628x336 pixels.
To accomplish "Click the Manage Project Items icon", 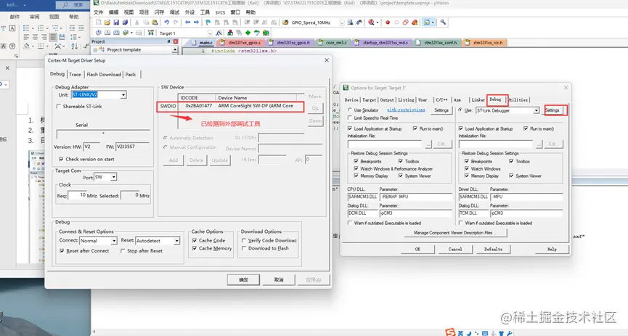I will (x=230, y=33).
